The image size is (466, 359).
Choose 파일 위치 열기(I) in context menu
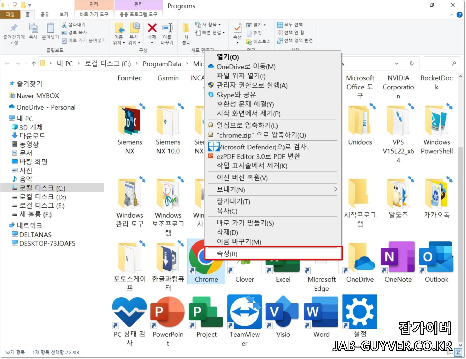[273, 76]
